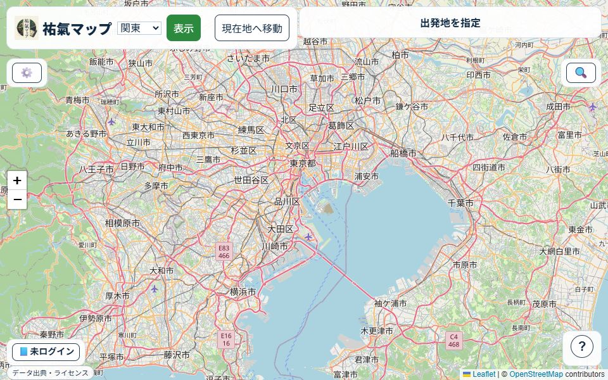Click the 茂原市 map label
The width and height of the screenshot is (608, 380).
(544, 304)
